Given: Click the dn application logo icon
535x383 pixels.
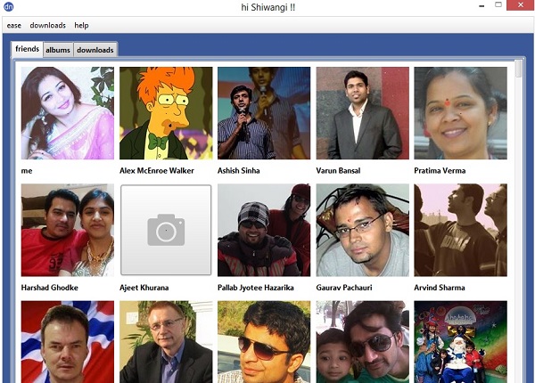Looking at the screenshot, I should click(8, 6).
